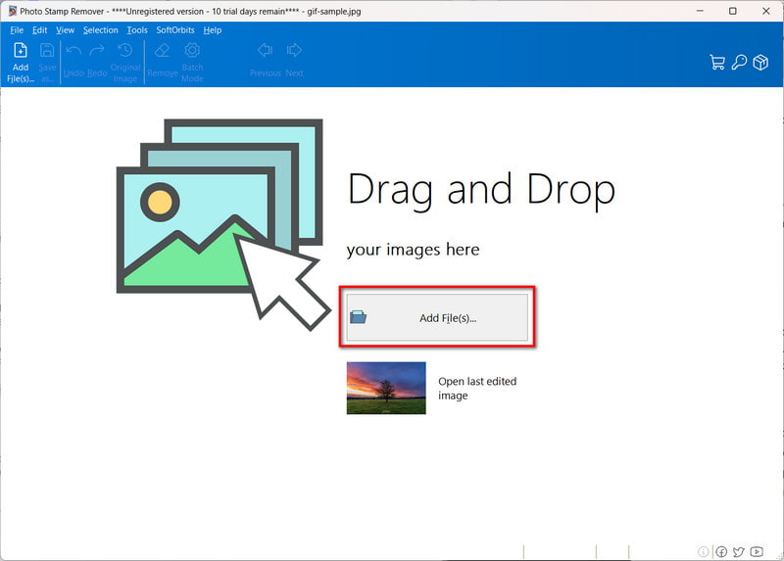Open the File menu
Viewport: 784px width, 561px height.
click(x=17, y=30)
